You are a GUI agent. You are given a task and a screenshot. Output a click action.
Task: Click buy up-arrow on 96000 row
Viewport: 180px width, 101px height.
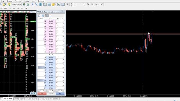pyautogui.click(x=63, y=29)
